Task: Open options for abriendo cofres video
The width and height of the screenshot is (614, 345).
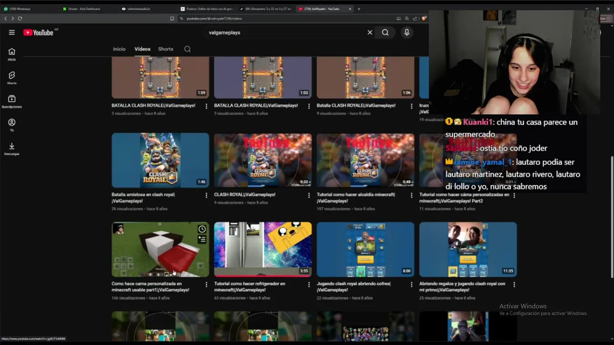Action: 412,284
